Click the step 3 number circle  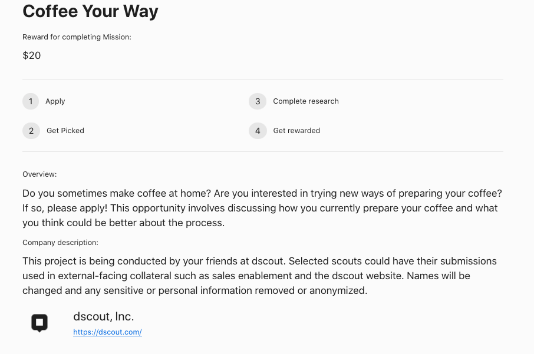click(x=258, y=101)
